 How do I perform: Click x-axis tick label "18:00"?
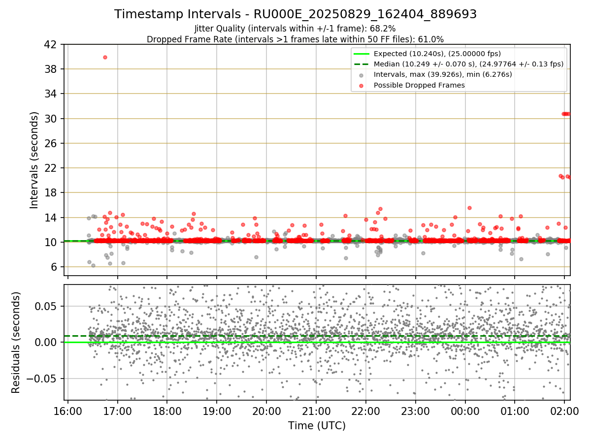167,411
